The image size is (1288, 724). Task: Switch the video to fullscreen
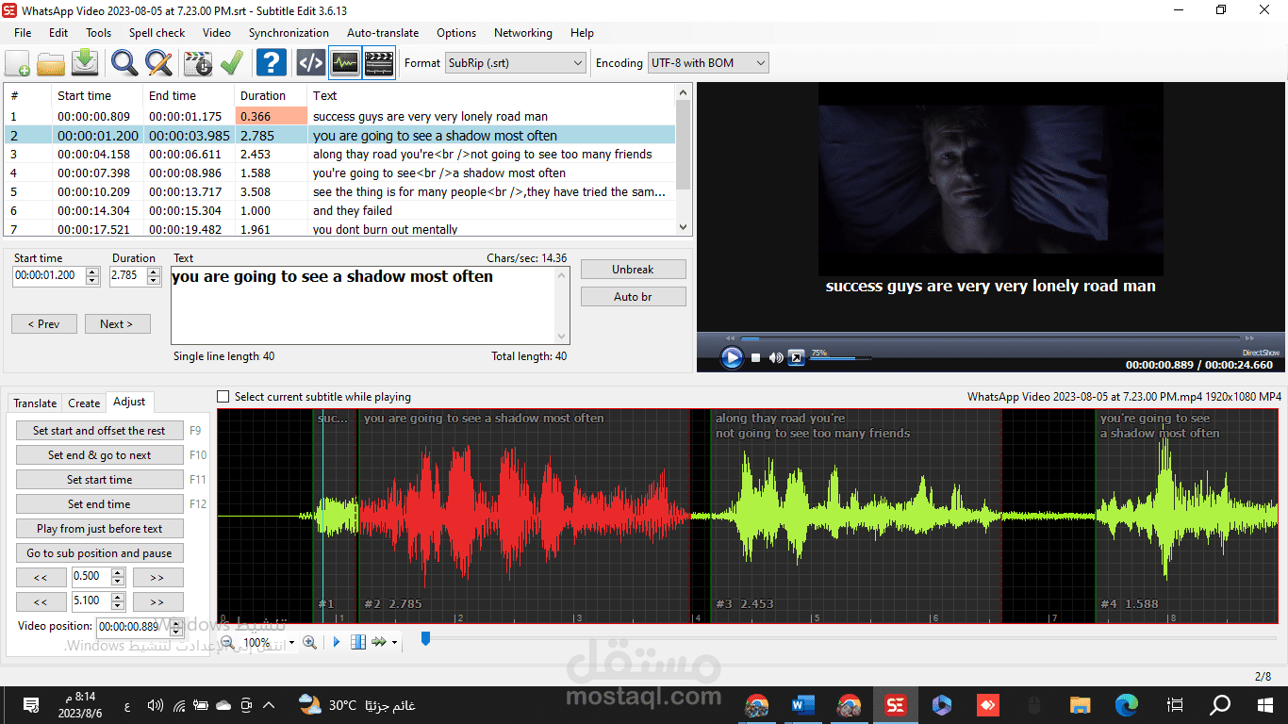(x=796, y=357)
